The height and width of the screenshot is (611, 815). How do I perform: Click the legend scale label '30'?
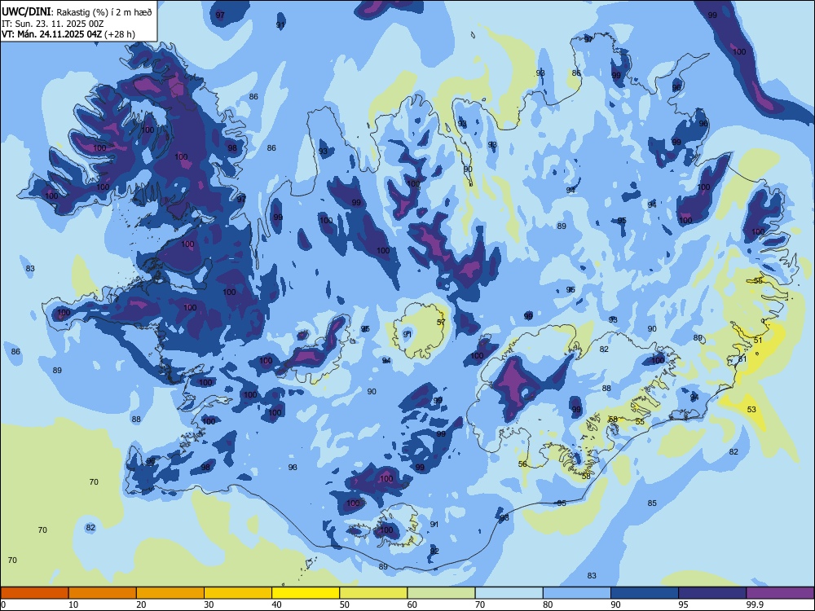click(209, 604)
